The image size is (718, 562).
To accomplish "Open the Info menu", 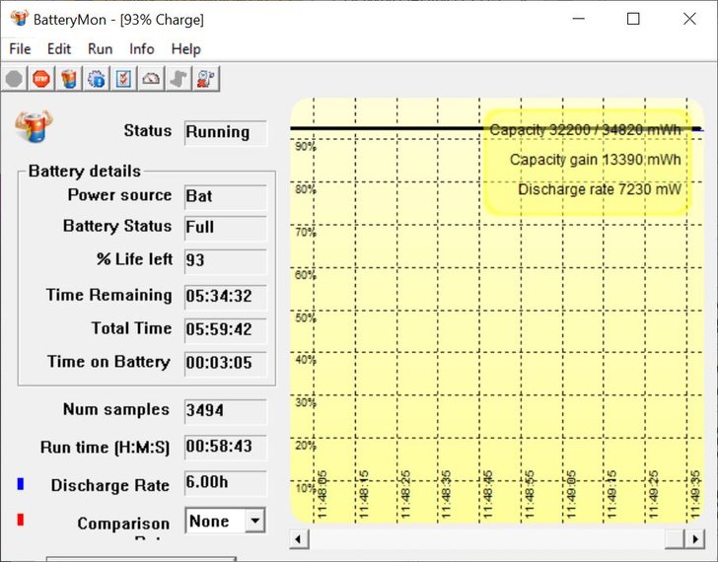I will pos(141,48).
